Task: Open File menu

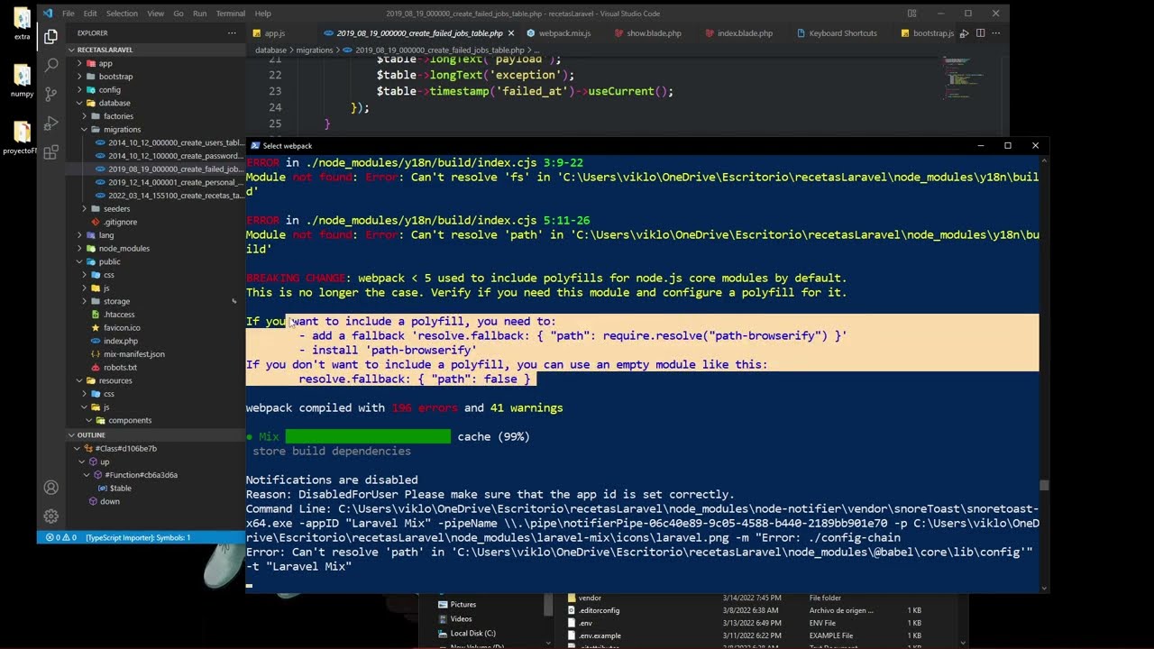Action: (x=69, y=14)
